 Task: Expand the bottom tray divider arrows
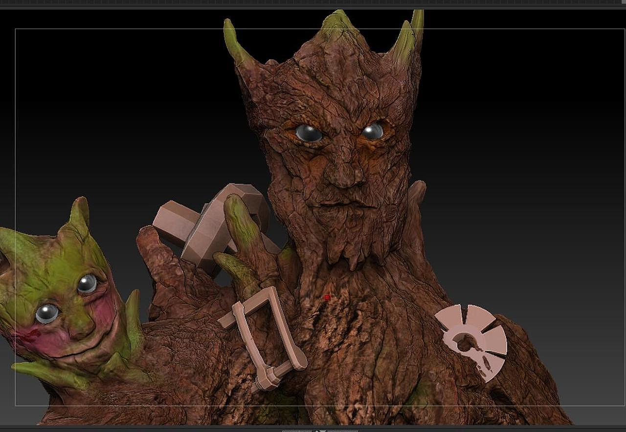[321, 431]
